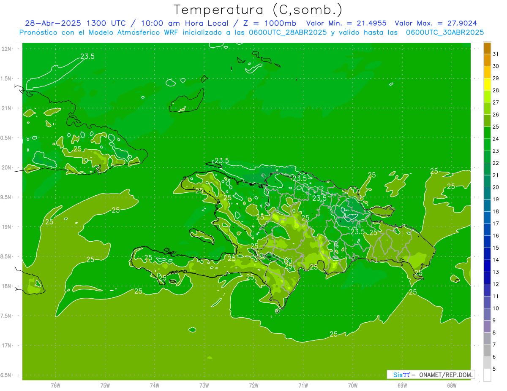Select the "28-Abr-2025 1300 UTC" date text
The image size is (507, 391).
tap(75, 23)
